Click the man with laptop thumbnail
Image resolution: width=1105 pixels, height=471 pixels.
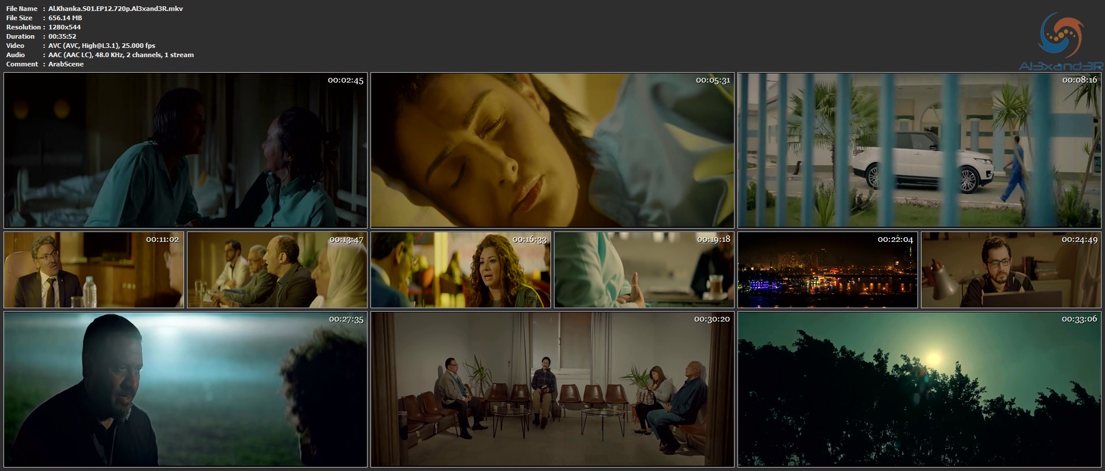1011,270
